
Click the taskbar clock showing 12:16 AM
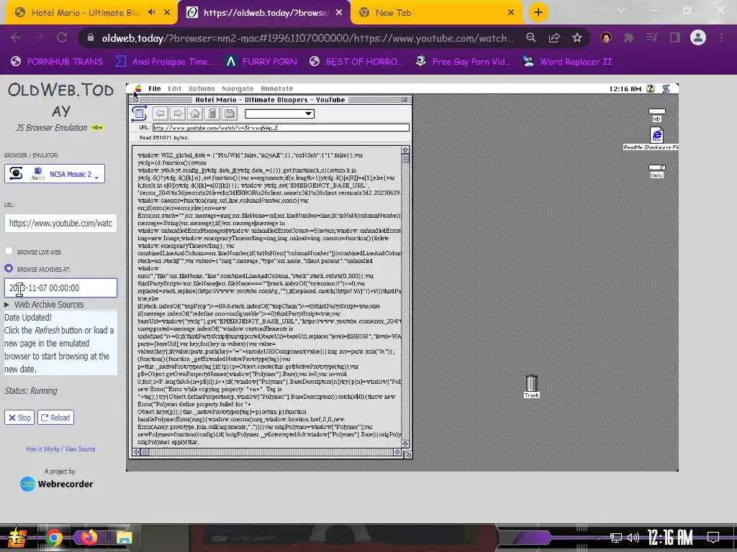point(670,538)
